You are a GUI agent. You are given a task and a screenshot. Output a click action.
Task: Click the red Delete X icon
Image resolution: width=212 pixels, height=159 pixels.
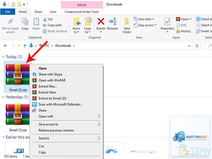point(101,22)
